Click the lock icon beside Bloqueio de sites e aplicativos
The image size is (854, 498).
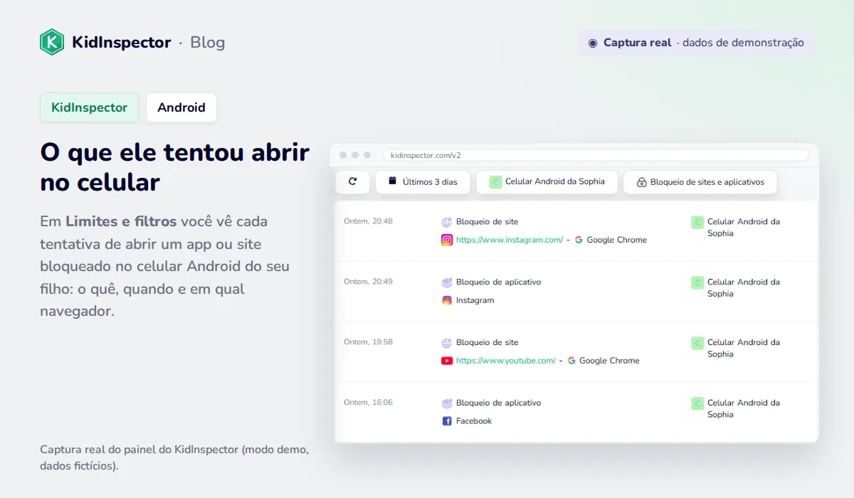641,182
